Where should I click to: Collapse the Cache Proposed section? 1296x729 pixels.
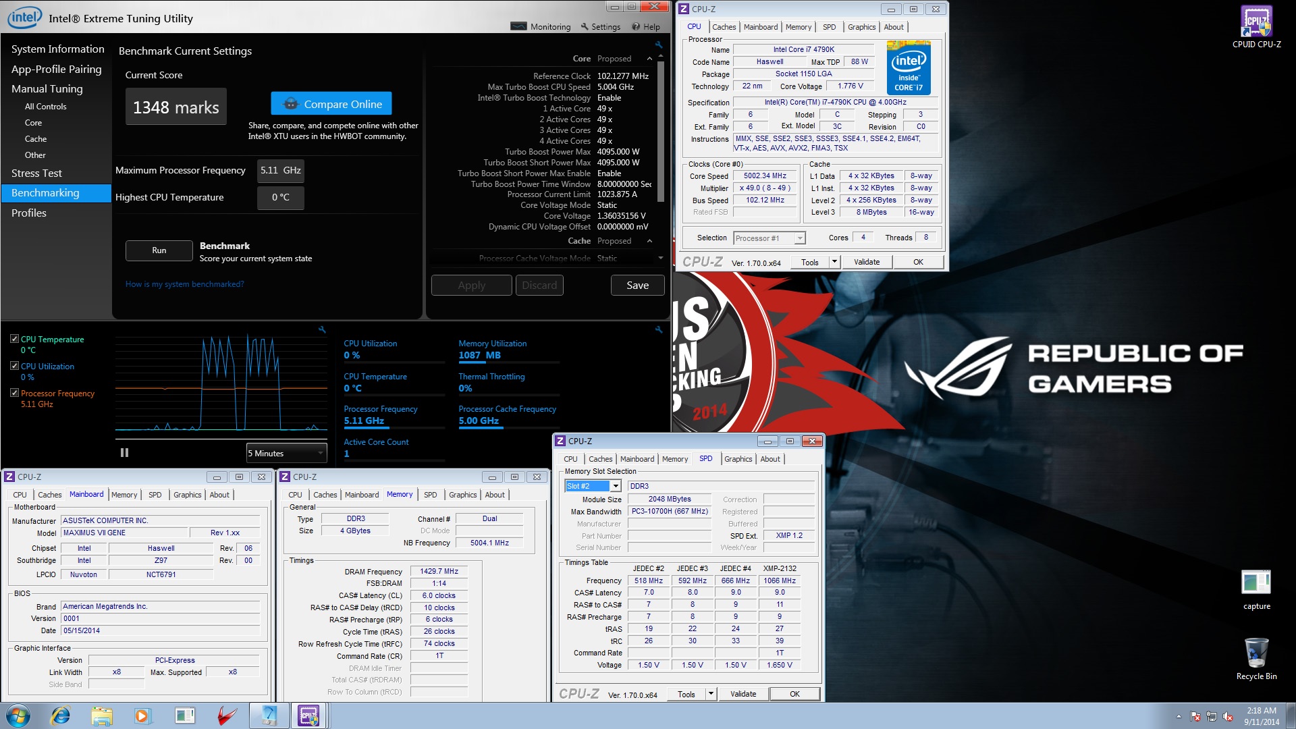(649, 241)
